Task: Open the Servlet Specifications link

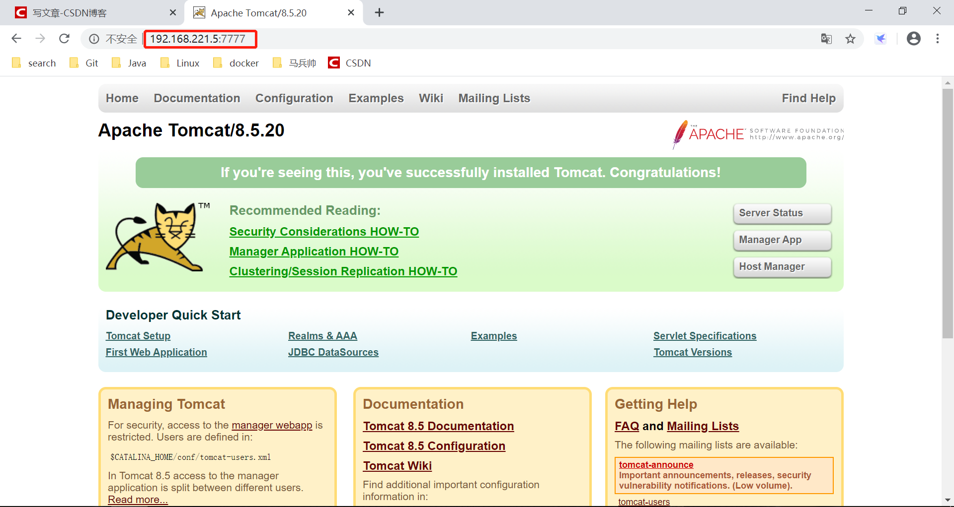Action: [x=705, y=336]
